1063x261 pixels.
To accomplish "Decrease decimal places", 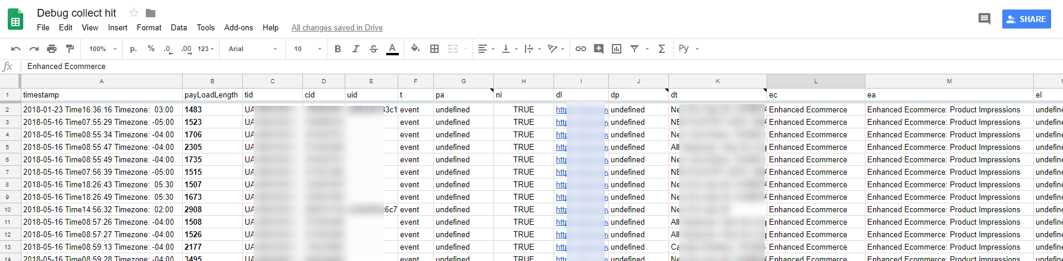I will click(x=168, y=49).
